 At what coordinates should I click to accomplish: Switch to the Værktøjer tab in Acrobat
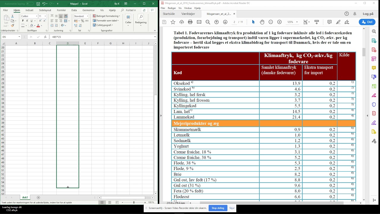click(188, 14)
